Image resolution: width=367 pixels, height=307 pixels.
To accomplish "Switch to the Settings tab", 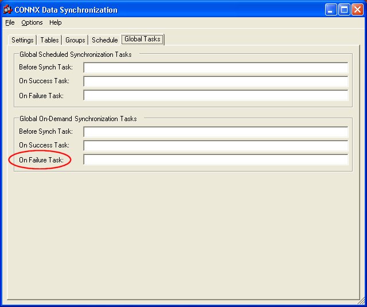I will pos(22,40).
